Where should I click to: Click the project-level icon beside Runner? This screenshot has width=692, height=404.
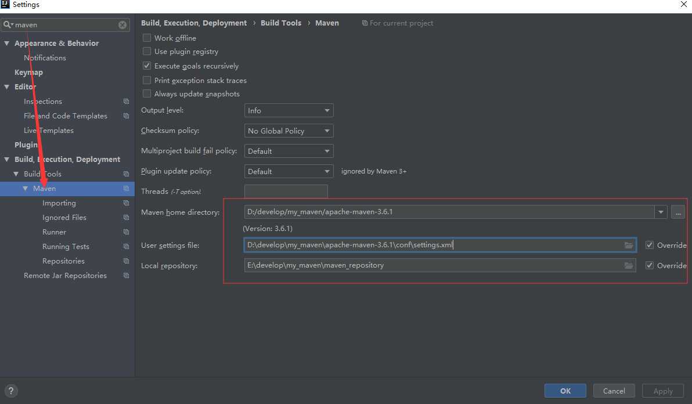[x=126, y=232]
